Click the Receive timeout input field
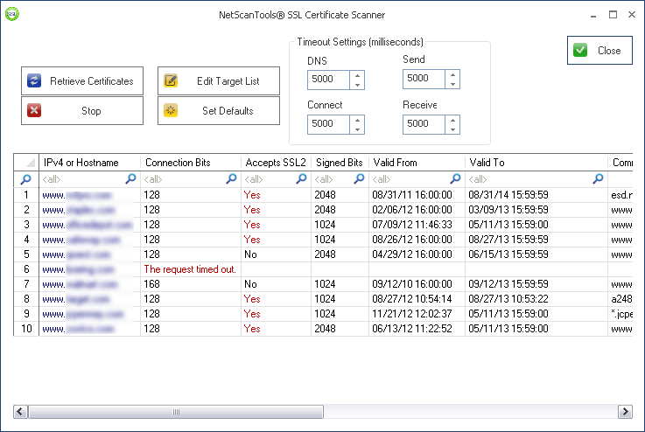Image resolution: width=645 pixels, height=432 pixels. 424,124
